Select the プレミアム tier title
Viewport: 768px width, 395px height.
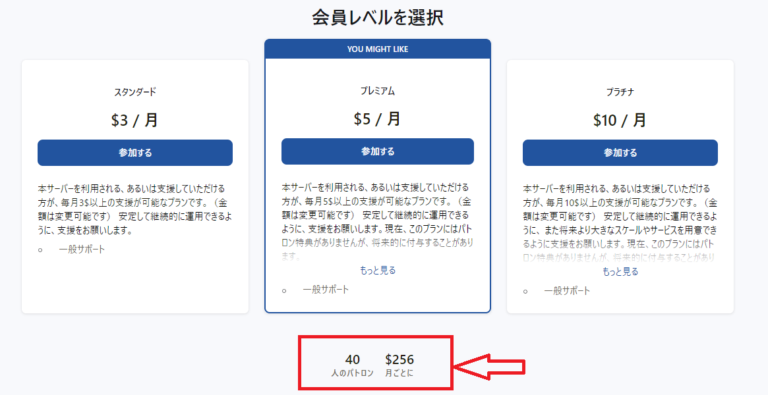coord(378,91)
